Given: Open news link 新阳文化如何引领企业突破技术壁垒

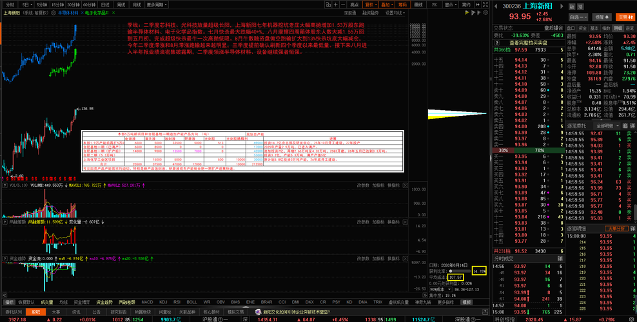Looking at the screenshot, I should (x=296, y=312).
